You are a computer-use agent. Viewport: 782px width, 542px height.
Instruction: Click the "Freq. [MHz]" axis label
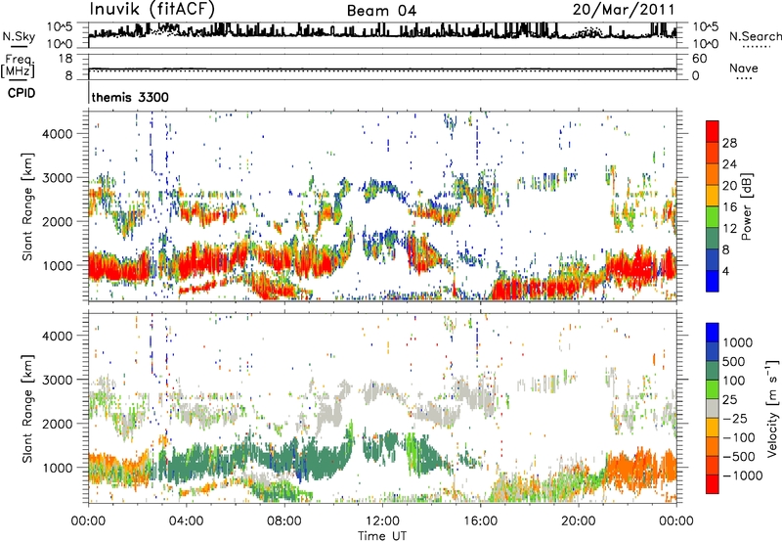[x=19, y=66]
